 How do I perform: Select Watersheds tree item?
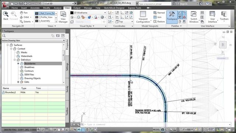pyautogui.click(x=27, y=56)
